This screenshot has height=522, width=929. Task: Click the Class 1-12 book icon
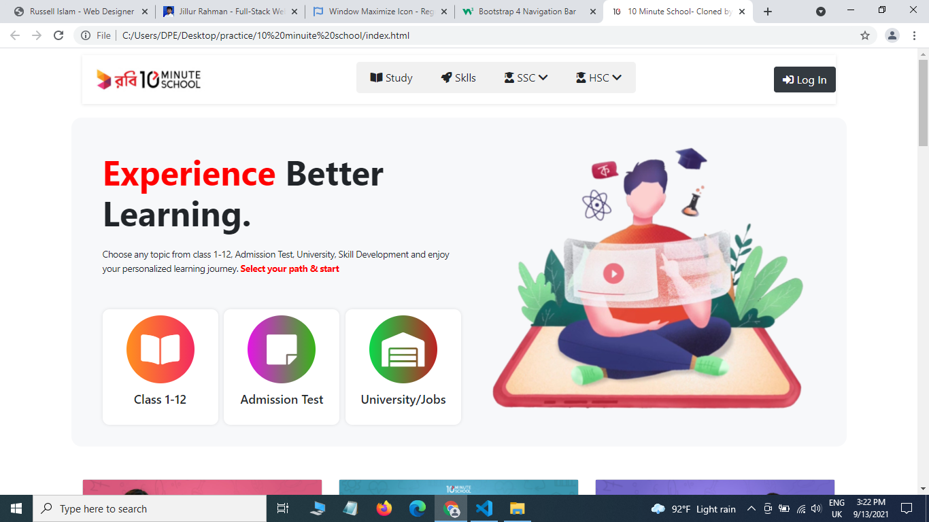161,349
